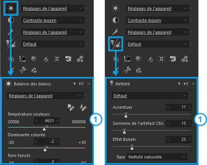The image size is (207, 165).
Task: Click the Dominante colorée value field showing -2
Action: [47, 142]
